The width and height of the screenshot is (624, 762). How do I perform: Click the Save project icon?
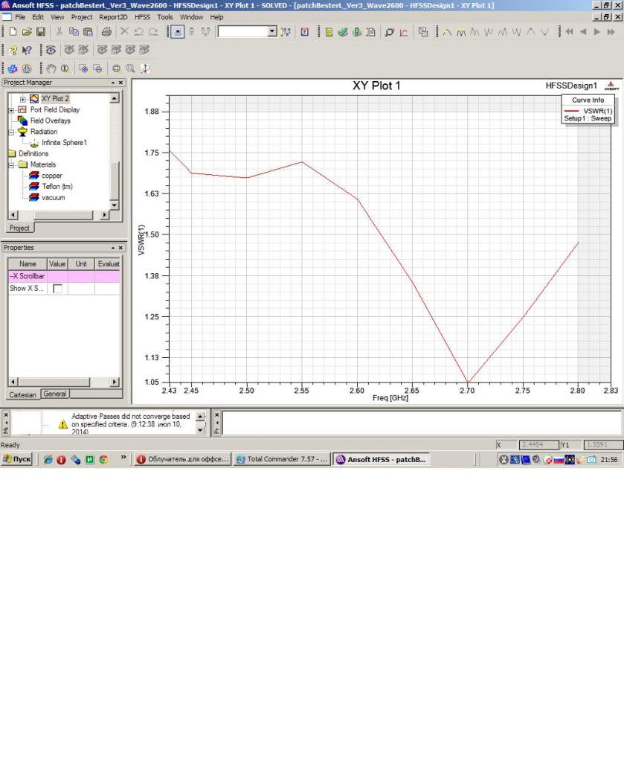[40, 32]
